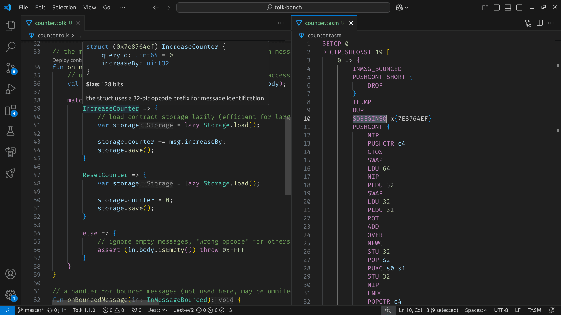Click Jest-WS test results status
Image resolution: width=561 pixels, height=315 pixels.
pyautogui.click(x=203, y=310)
